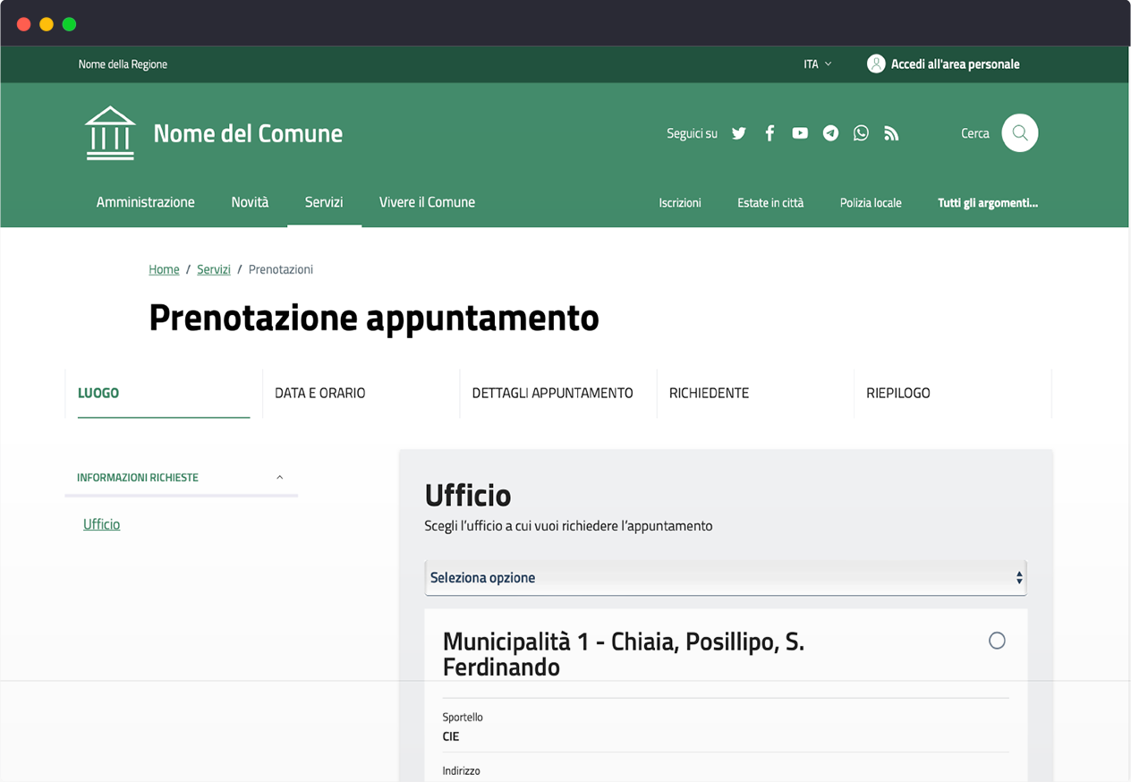Open the Polizia locale topic link
This screenshot has height=782, width=1131.
871,203
